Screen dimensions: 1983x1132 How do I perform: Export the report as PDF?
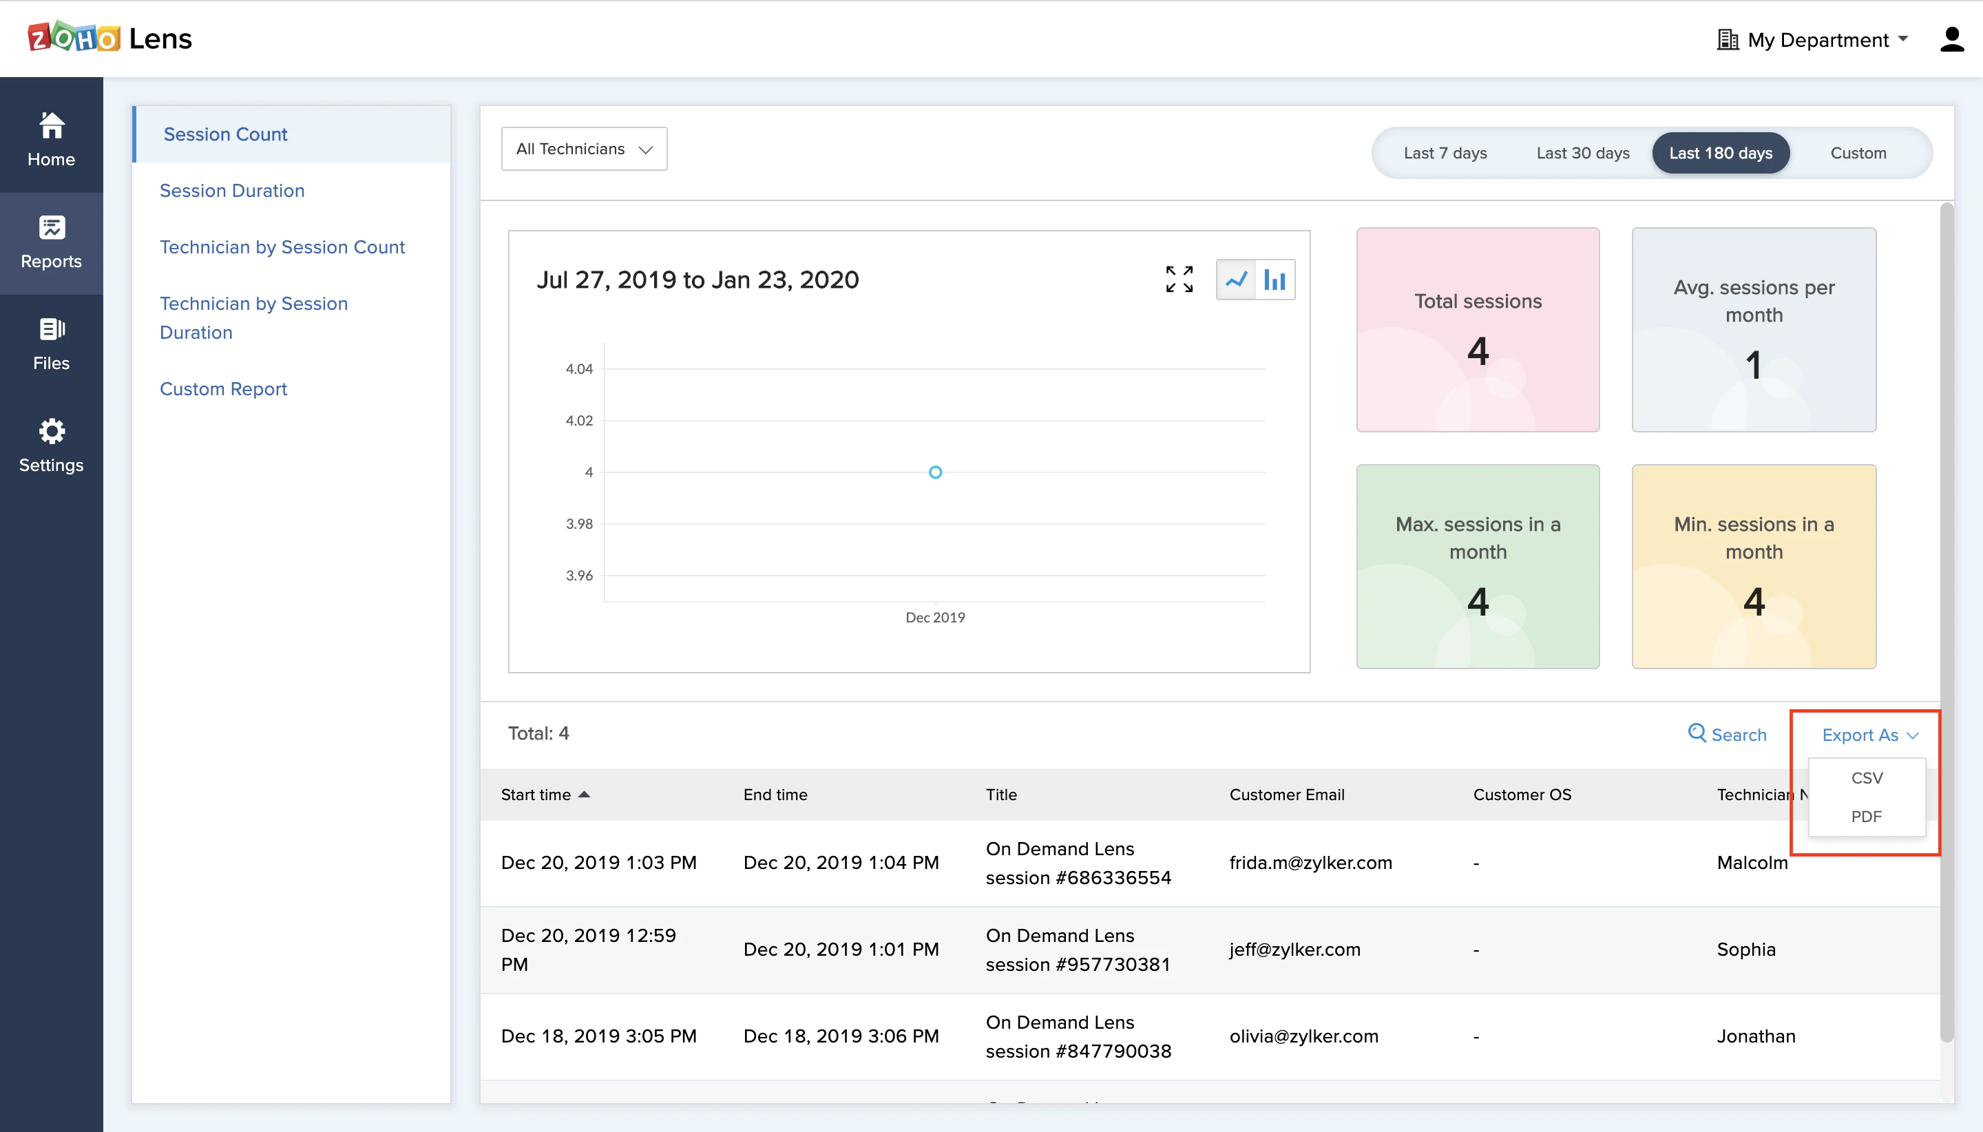pyautogui.click(x=1867, y=817)
